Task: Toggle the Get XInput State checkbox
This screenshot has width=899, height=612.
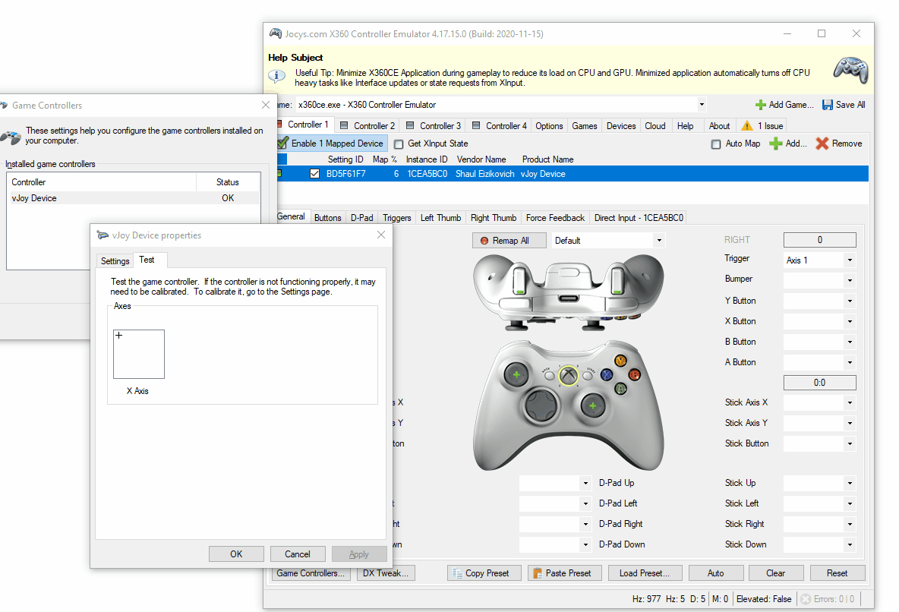Action: (x=399, y=144)
